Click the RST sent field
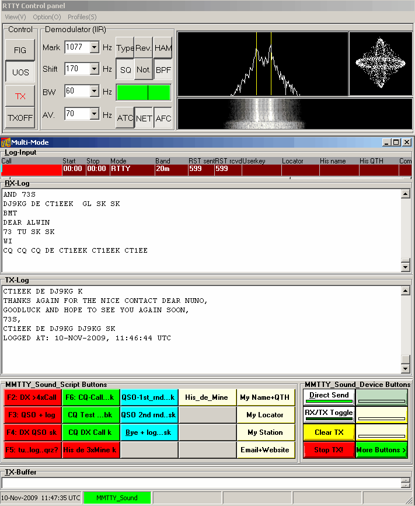The image size is (415, 506). click(201, 170)
